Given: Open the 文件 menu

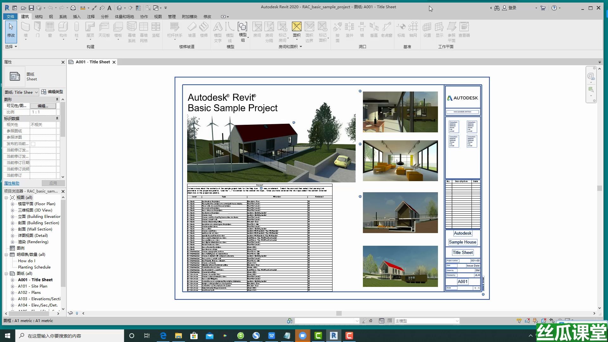Looking at the screenshot, I should [x=10, y=16].
